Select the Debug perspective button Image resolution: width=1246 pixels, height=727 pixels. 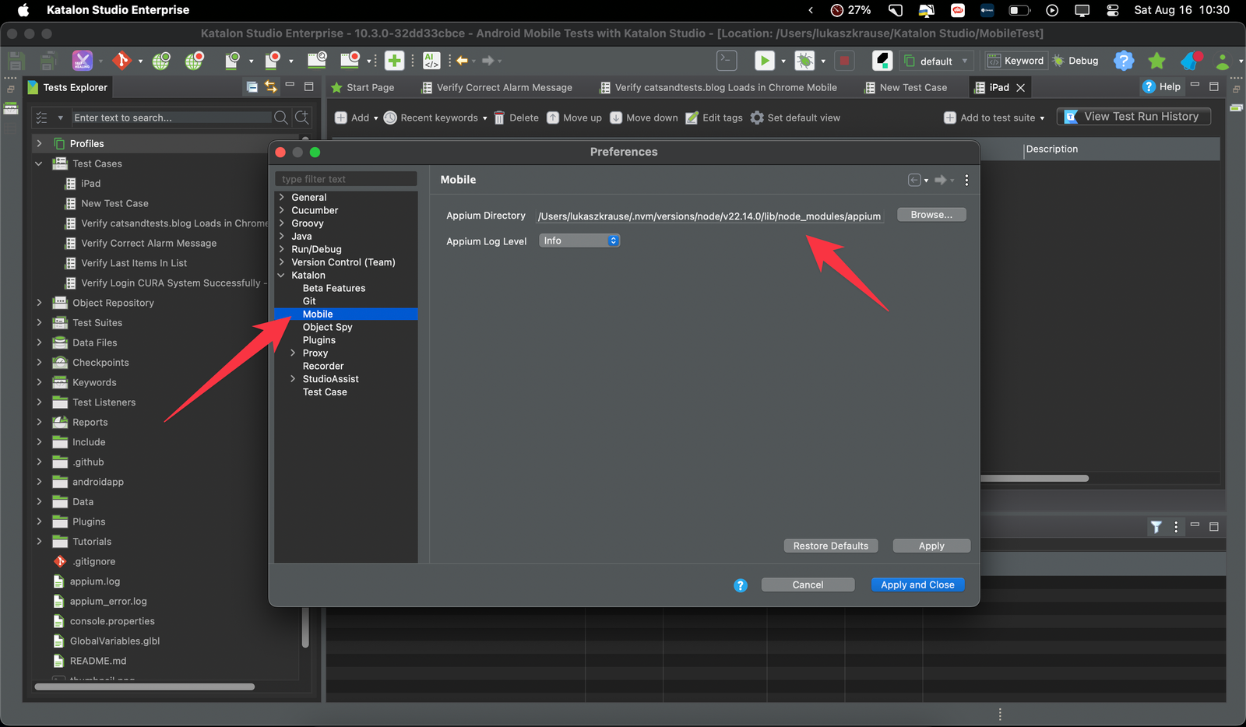(x=1075, y=61)
